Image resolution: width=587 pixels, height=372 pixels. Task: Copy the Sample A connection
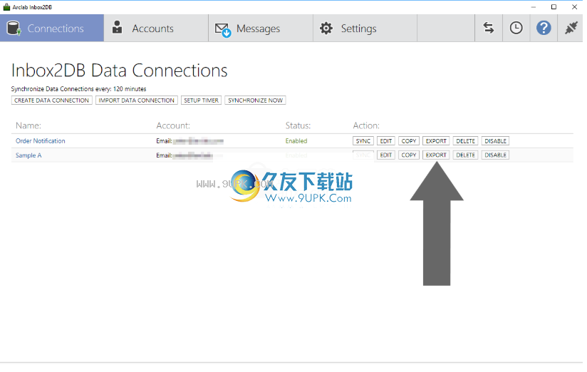click(409, 155)
